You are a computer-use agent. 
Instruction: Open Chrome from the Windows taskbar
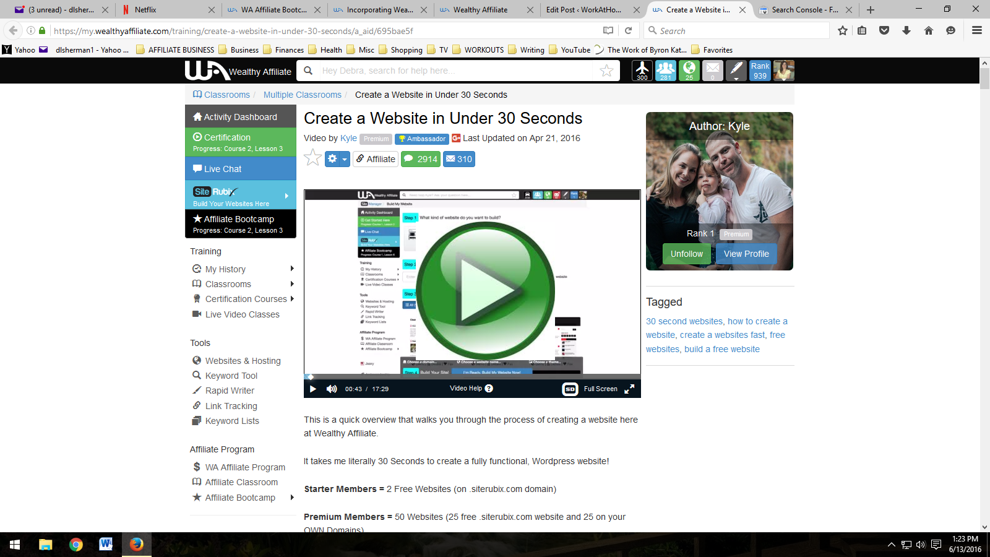[75, 544]
